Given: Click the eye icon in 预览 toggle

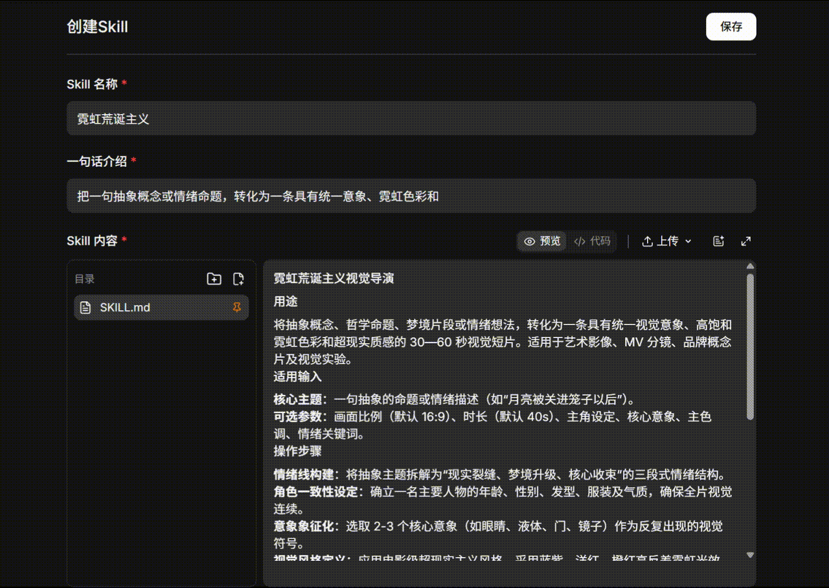Looking at the screenshot, I should click(530, 242).
